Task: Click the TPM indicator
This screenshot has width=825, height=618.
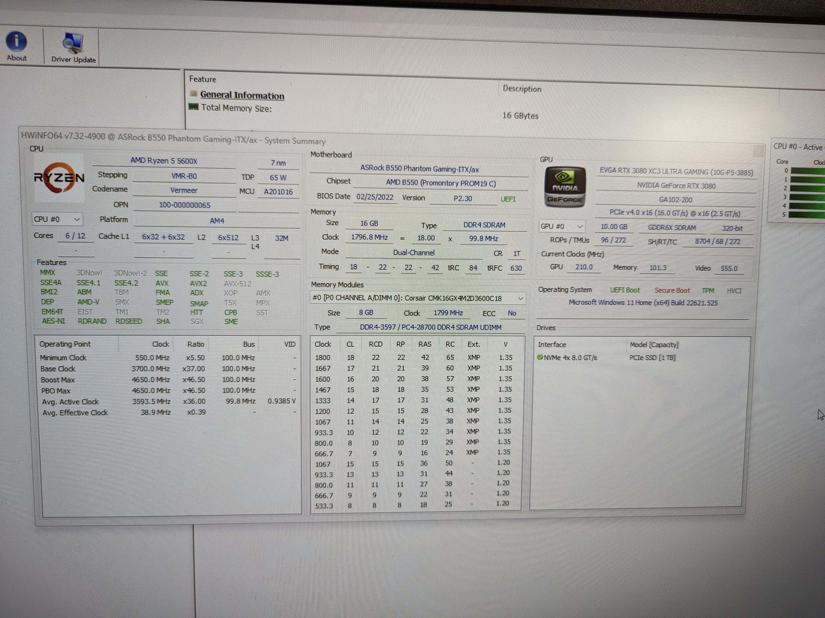Action: (x=708, y=290)
